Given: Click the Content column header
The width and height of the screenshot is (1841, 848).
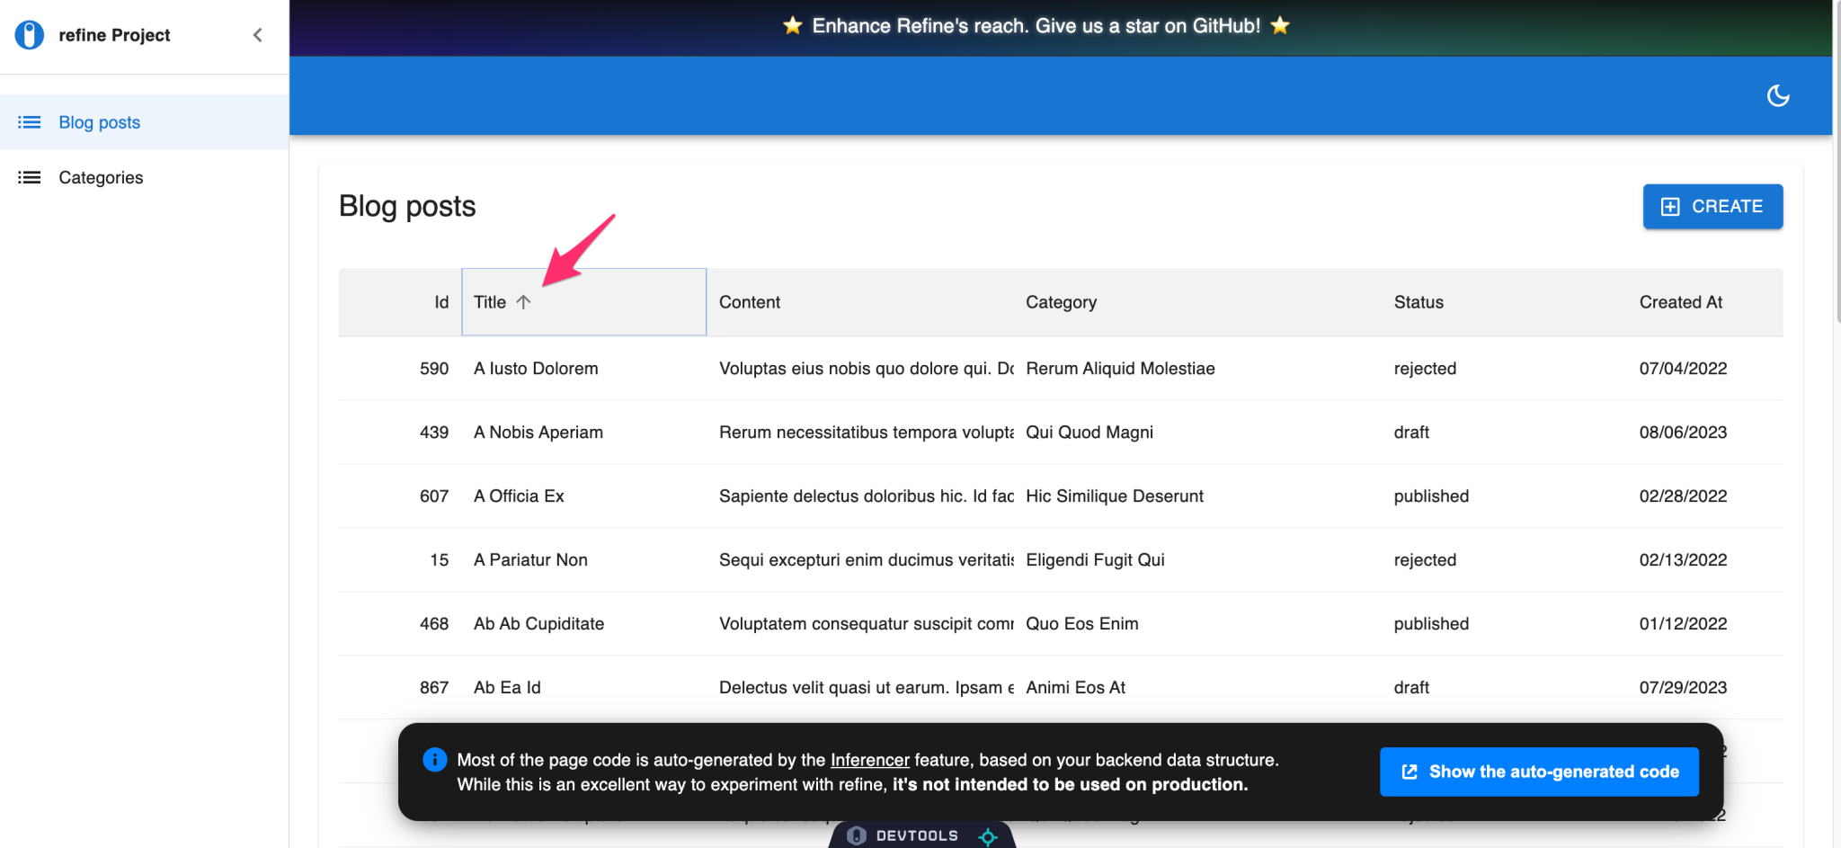Looking at the screenshot, I should [749, 302].
